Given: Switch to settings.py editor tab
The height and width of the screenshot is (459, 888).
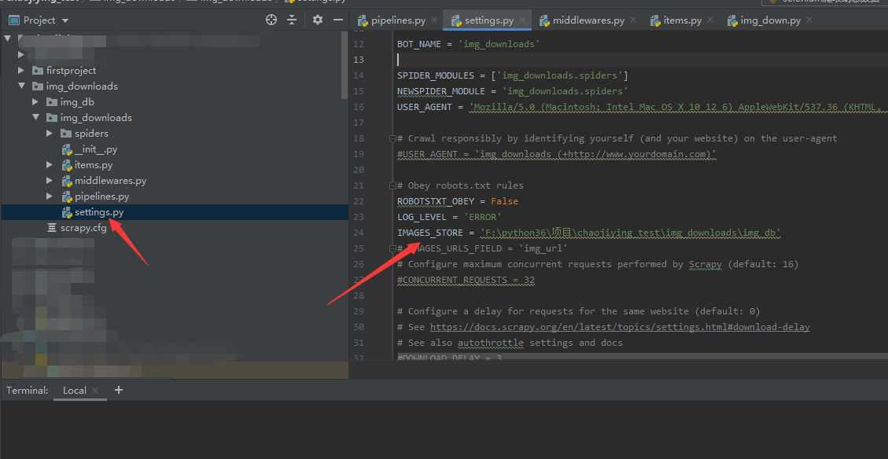Looking at the screenshot, I should [x=488, y=20].
